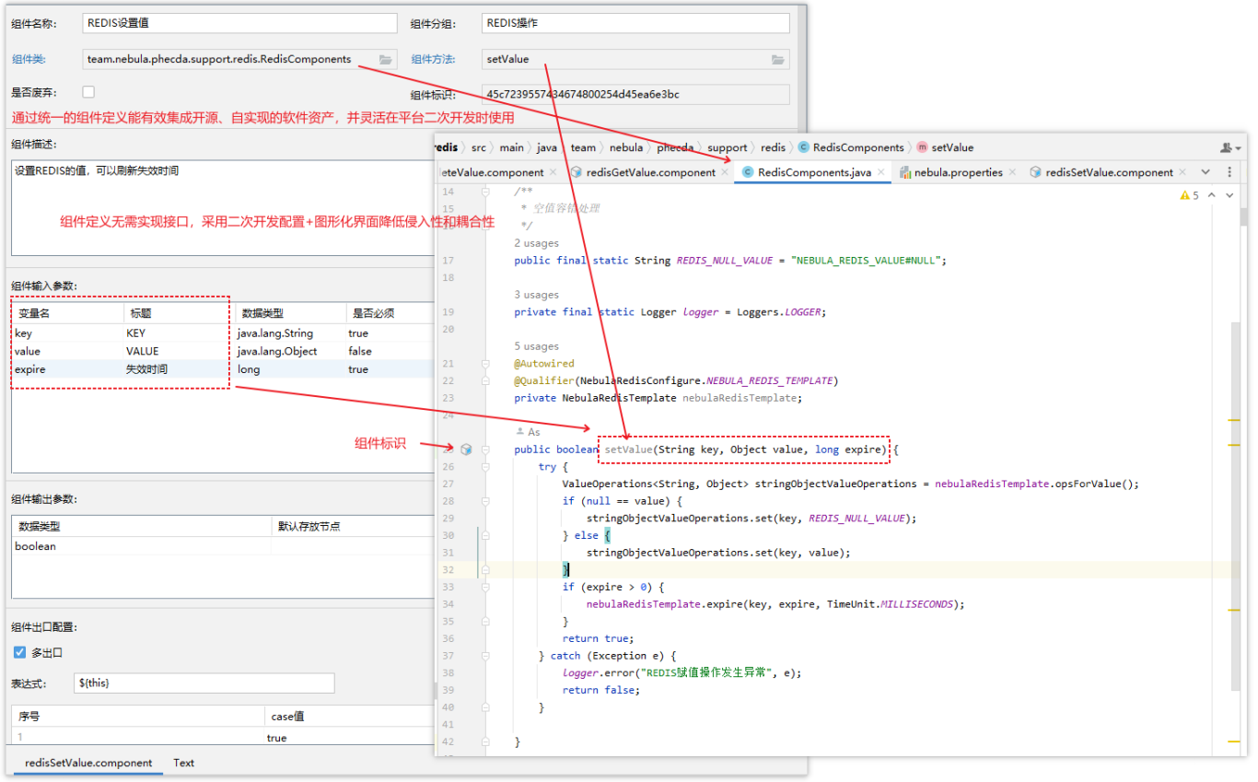Click the folder browse icon for 组件方法

click(x=778, y=60)
